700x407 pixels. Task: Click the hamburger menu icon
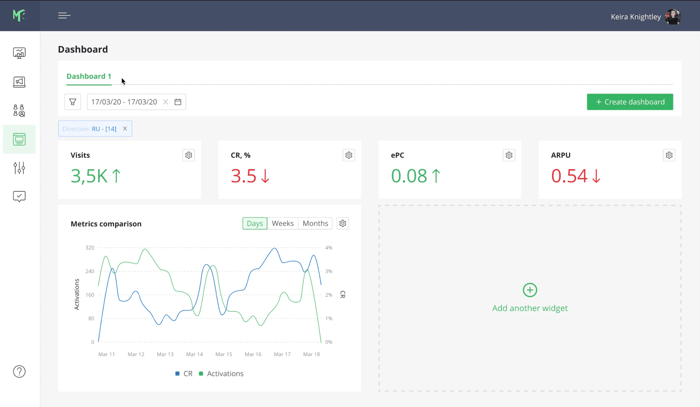(64, 15)
